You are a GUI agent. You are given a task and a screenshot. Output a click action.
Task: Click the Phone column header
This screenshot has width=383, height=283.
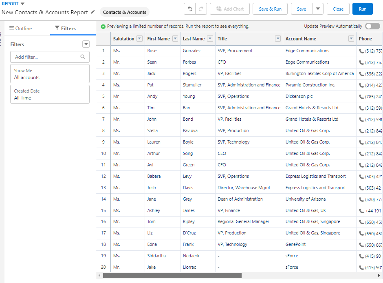(x=369, y=39)
